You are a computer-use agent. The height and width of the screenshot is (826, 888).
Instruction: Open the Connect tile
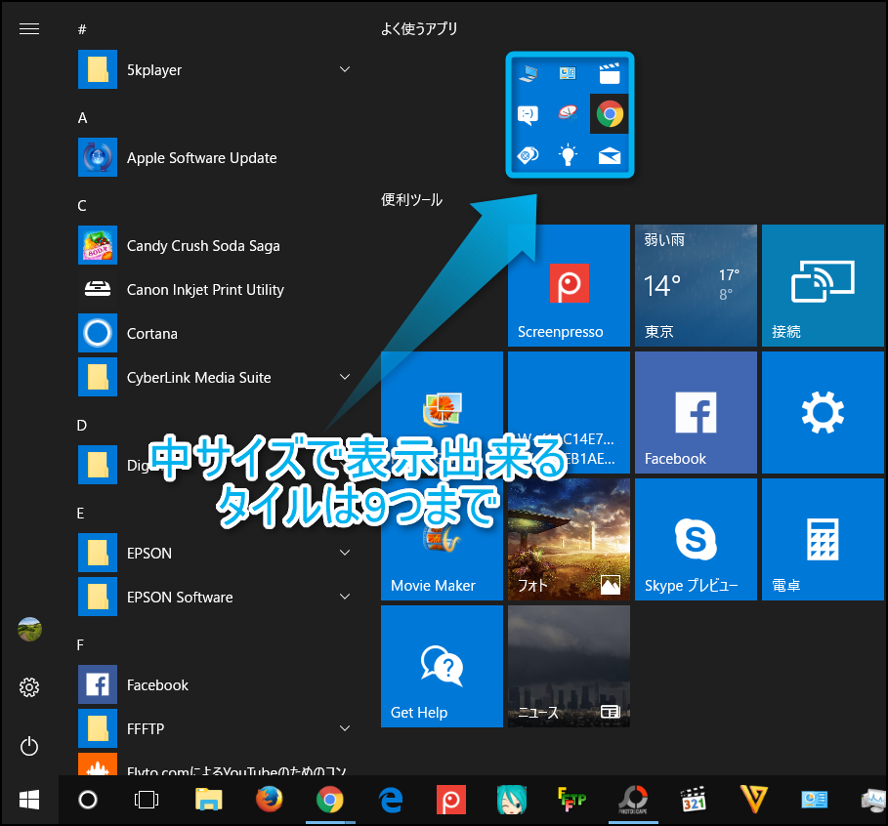tap(823, 285)
